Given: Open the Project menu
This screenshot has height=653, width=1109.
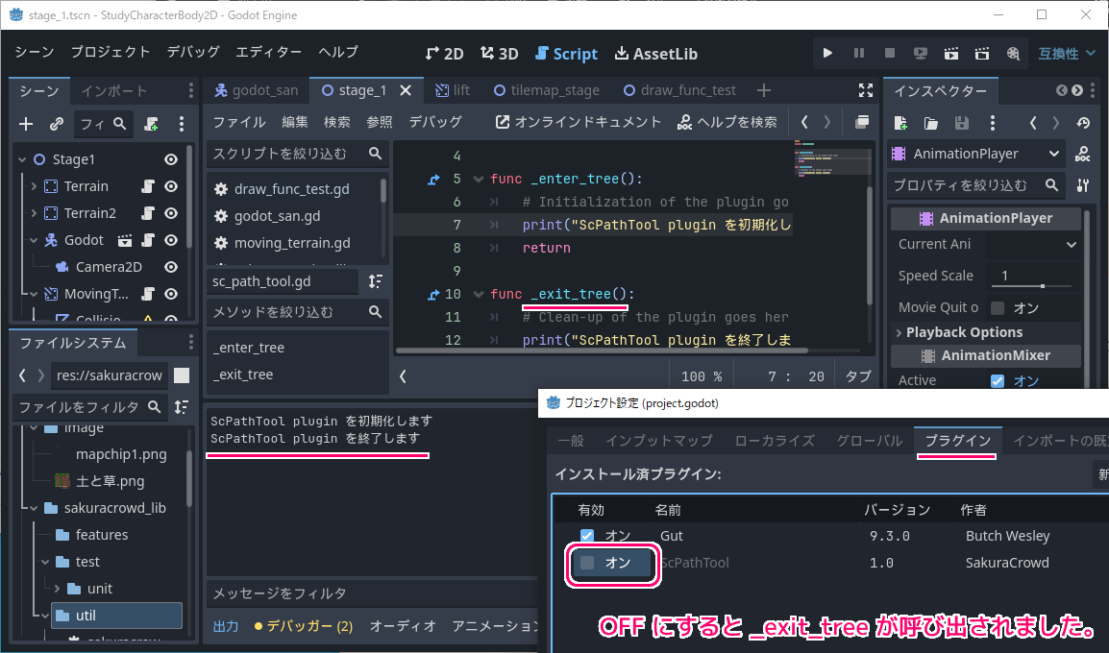Looking at the screenshot, I should click(x=111, y=52).
